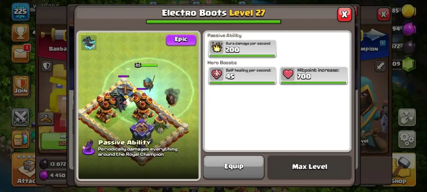The image size is (427, 192).
Task: Open the settings gears icon
Action: [x=407, y=139]
